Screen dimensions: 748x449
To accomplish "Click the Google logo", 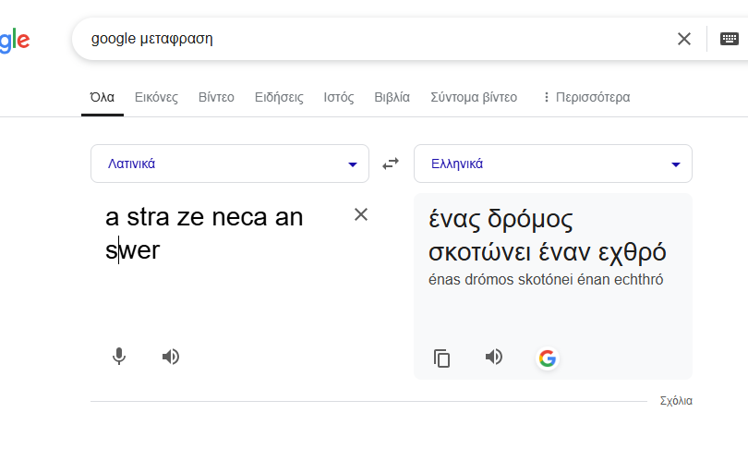I will (x=14, y=40).
